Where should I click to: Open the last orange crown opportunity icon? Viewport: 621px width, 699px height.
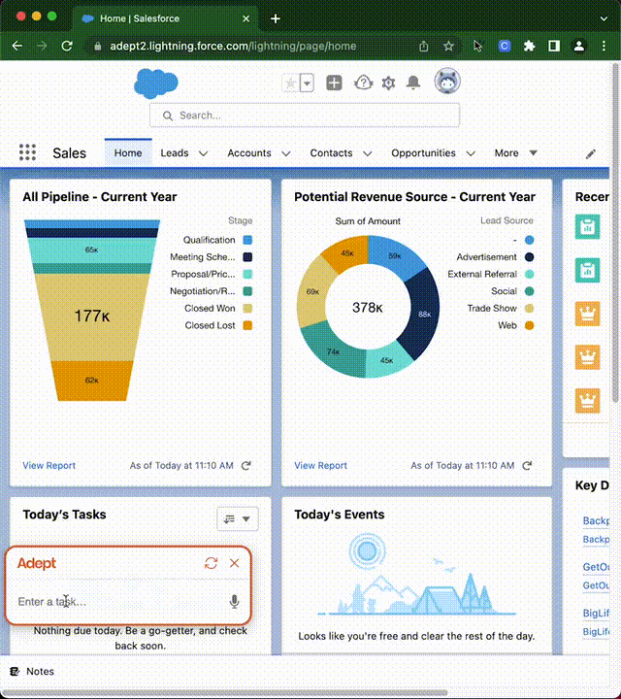pos(587,400)
